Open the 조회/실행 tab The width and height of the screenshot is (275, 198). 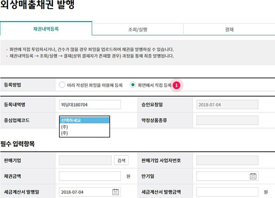click(137, 29)
